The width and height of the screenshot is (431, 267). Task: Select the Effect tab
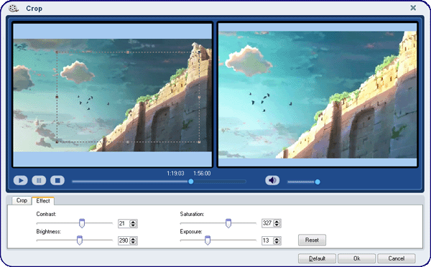point(43,201)
